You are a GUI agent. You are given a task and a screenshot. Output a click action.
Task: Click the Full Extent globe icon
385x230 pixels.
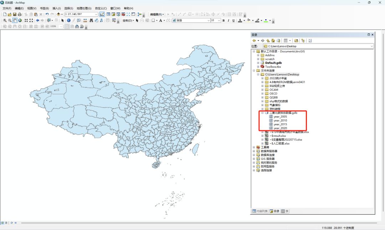pos(20,20)
